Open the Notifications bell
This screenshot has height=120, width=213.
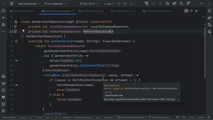coord(209,11)
